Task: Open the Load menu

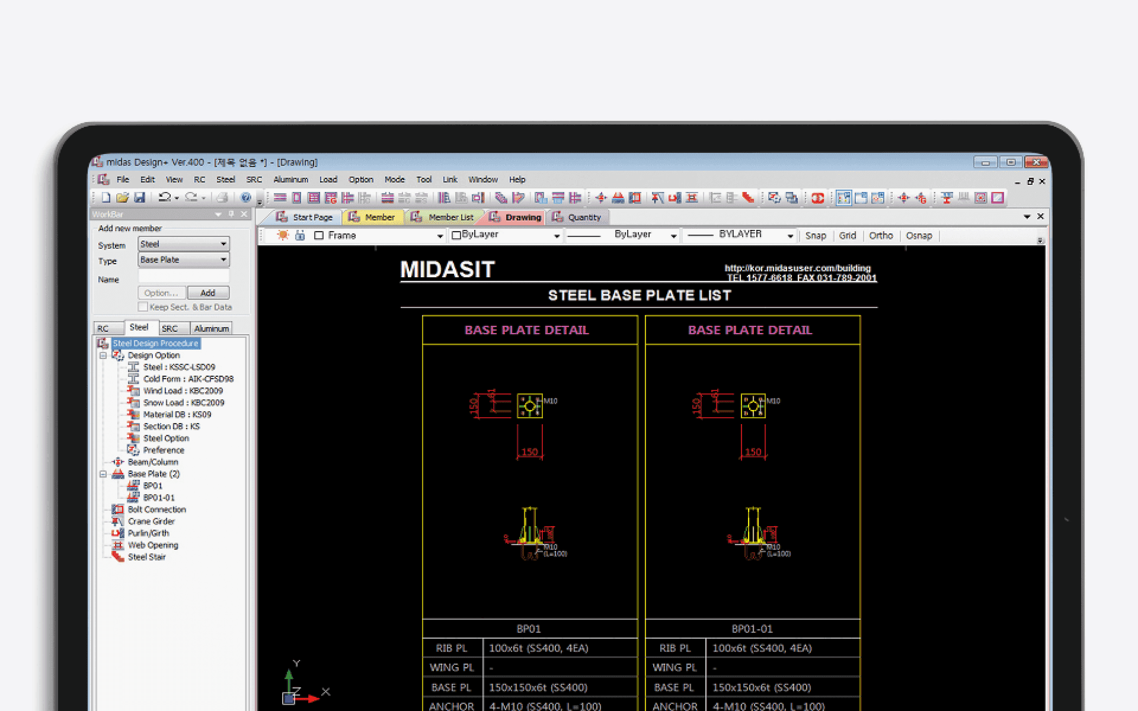Action: 328,180
